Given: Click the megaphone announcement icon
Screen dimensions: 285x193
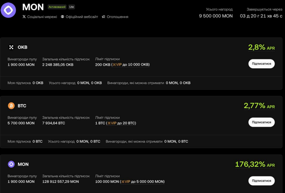Looking at the screenshot, I should (103, 17).
